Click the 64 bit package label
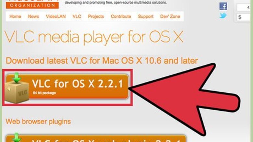253x142 pixels. pos(44,93)
